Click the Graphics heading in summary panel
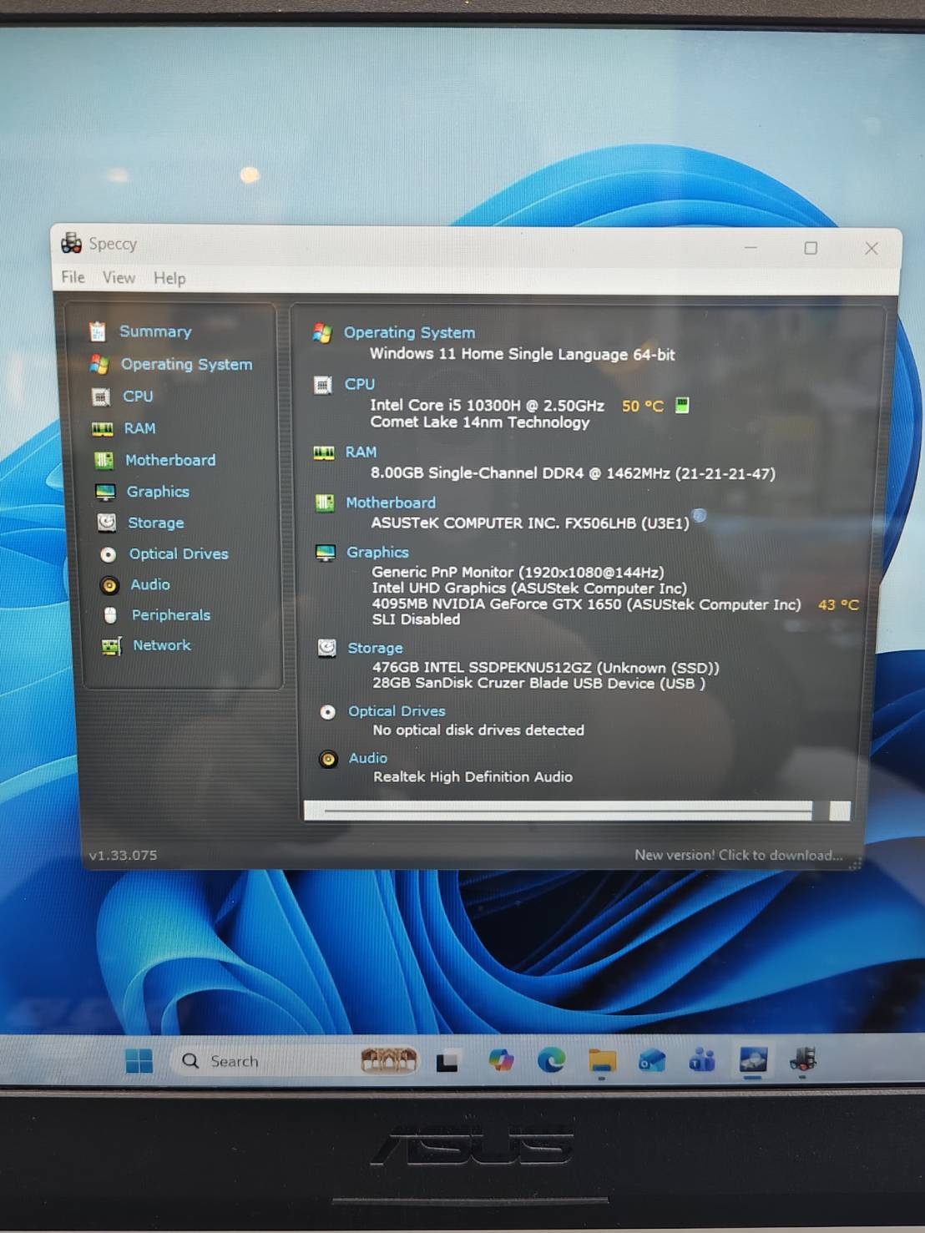The image size is (925, 1233). point(378,553)
